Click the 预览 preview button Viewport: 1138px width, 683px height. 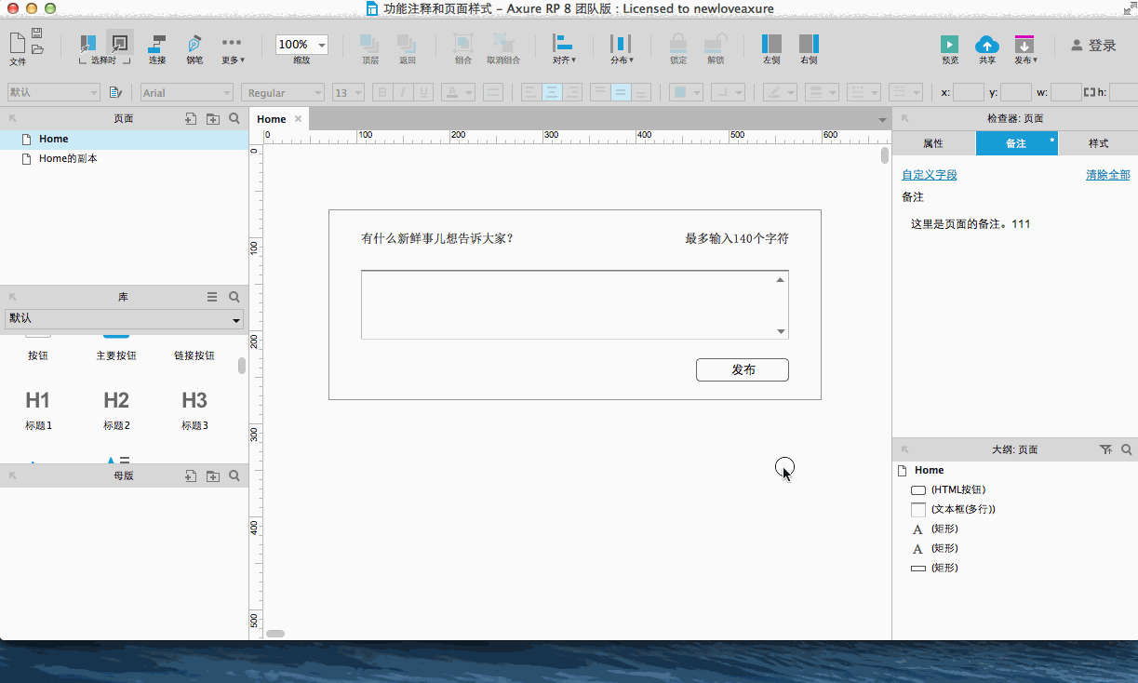[949, 49]
